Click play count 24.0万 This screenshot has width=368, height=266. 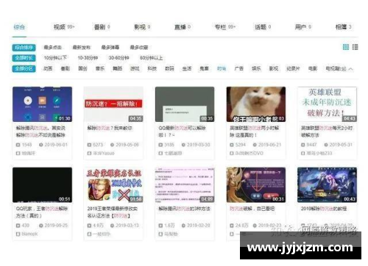pos(242,226)
